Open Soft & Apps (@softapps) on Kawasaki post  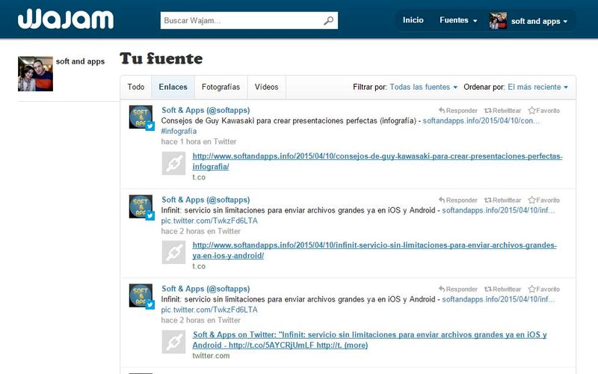tap(206, 110)
